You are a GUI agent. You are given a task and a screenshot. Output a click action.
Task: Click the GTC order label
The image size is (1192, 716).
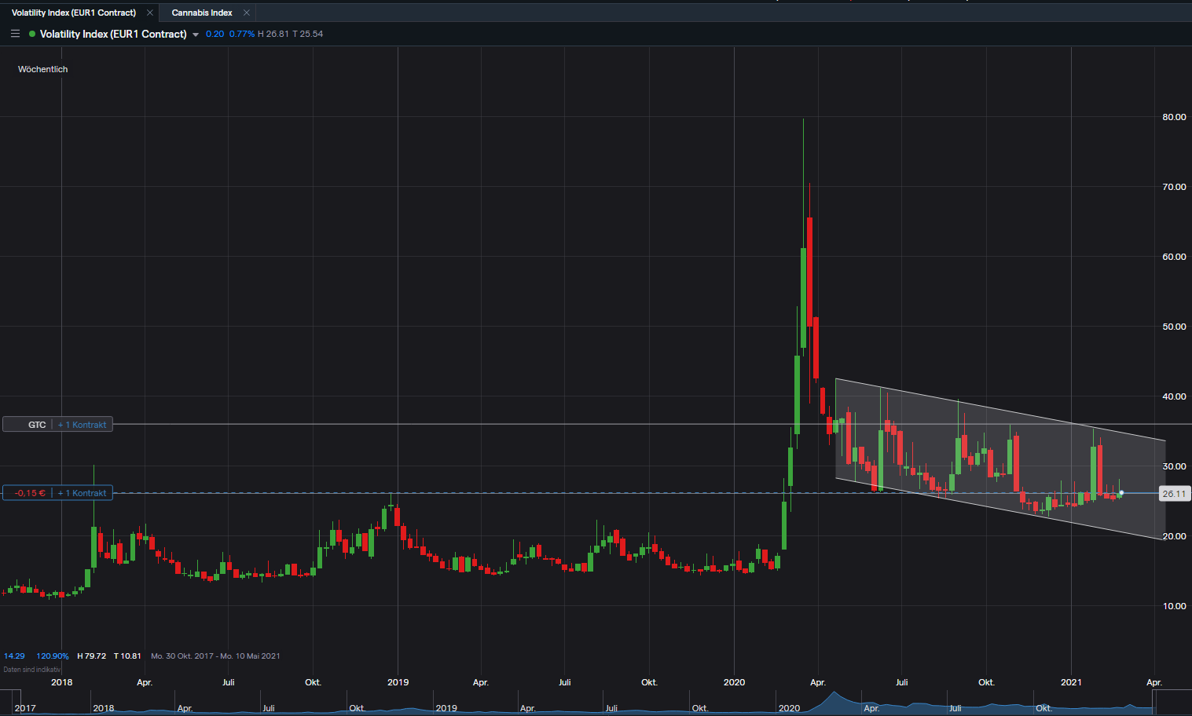point(37,425)
